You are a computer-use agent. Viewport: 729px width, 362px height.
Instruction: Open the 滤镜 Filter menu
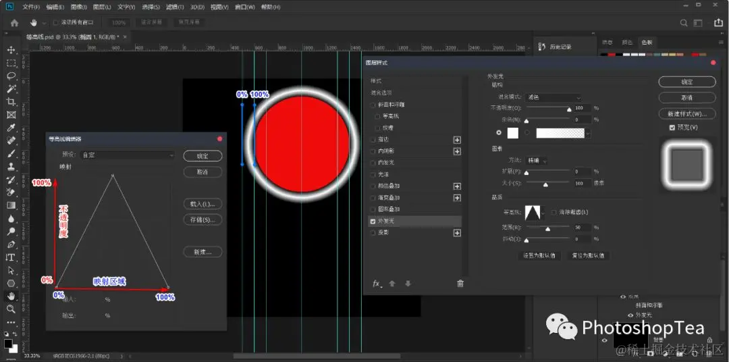coord(175,7)
